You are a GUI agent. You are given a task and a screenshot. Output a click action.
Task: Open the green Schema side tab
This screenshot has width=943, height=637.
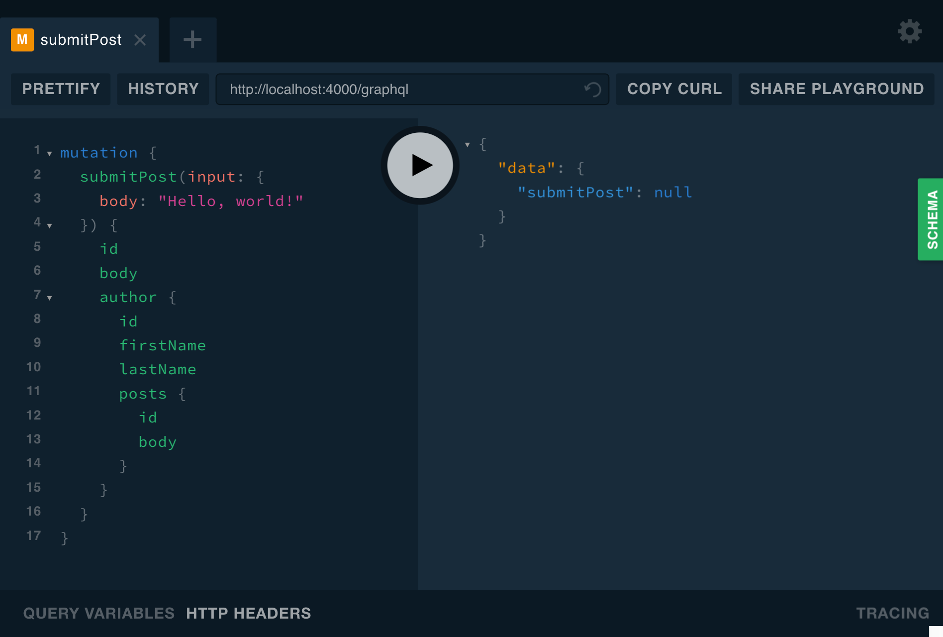(931, 219)
